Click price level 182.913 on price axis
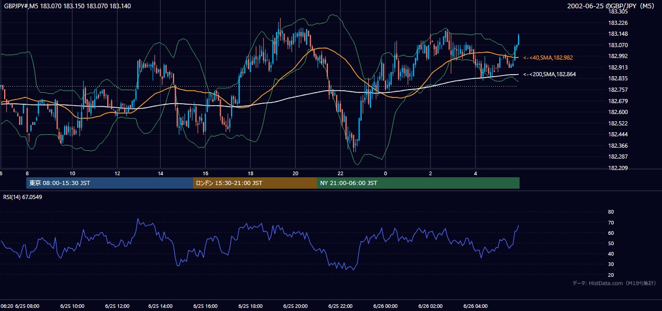Image resolution: width=662 pixels, height=311 pixels. [617, 67]
